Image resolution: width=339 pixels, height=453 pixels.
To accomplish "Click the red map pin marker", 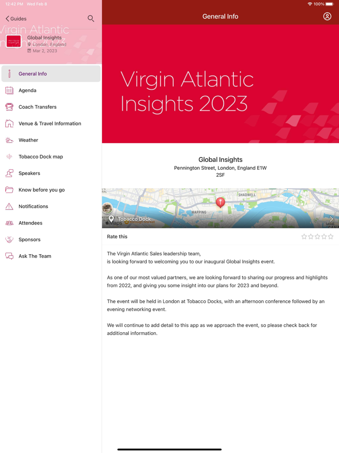I will (220, 202).
